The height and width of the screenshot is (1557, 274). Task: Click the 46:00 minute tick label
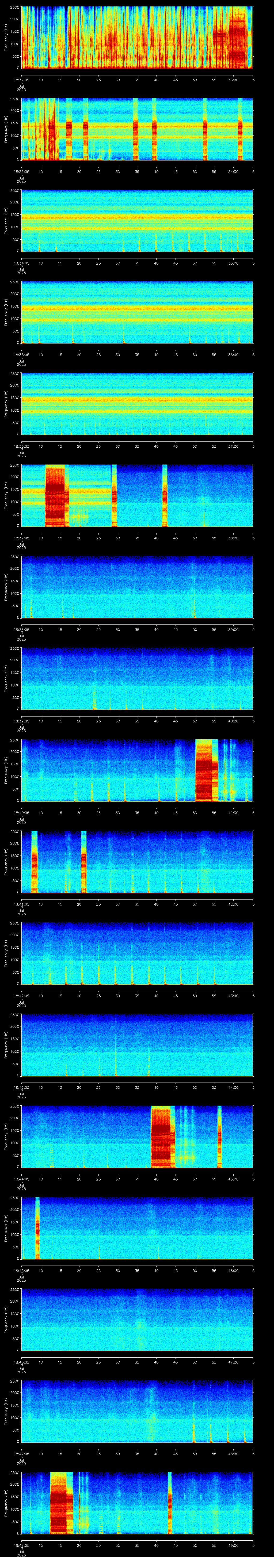(x=234, y=1270)
